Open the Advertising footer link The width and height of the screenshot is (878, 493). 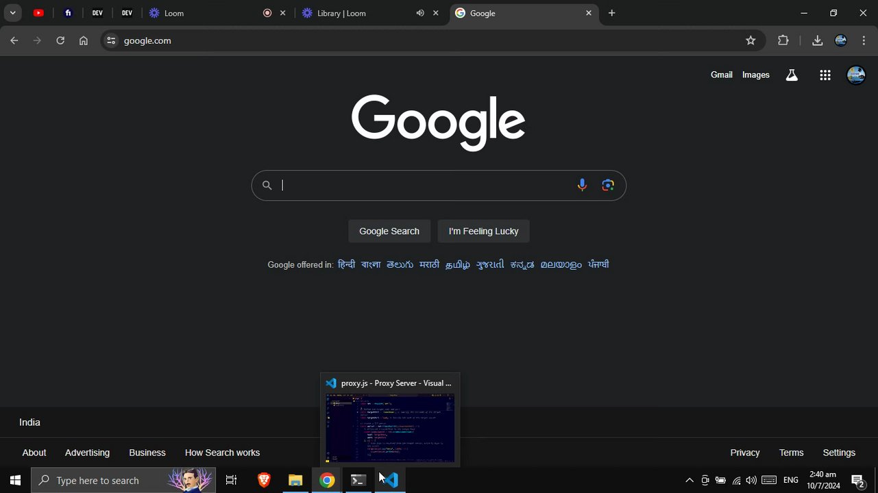tap(87, 453)
